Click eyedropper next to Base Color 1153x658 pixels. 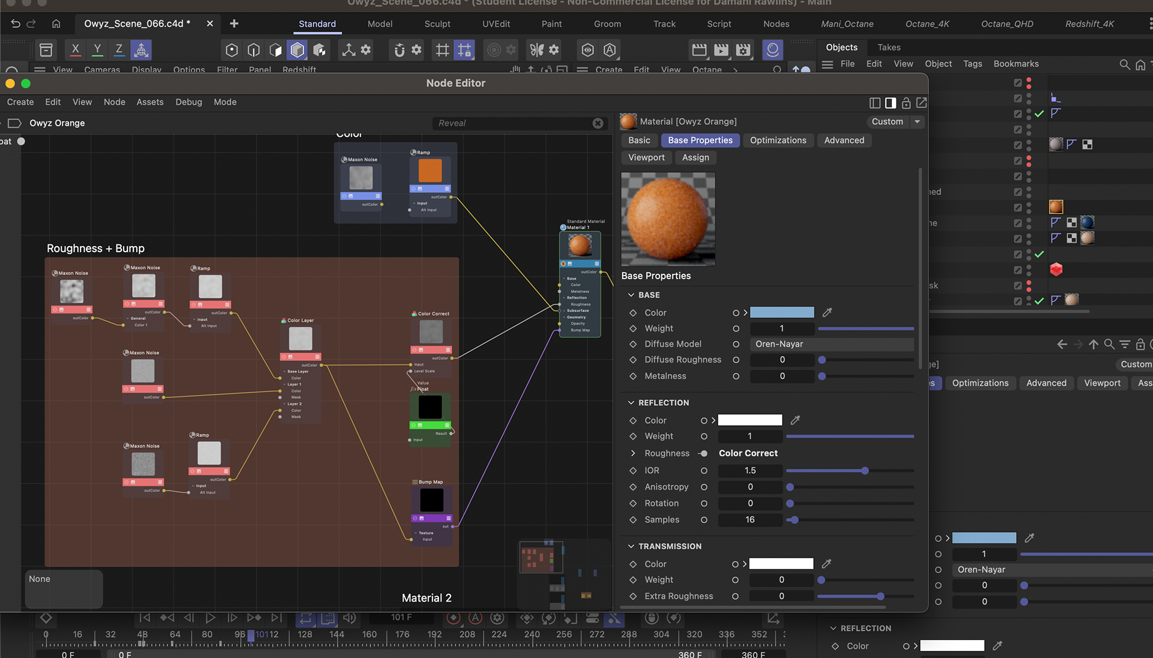827,312
